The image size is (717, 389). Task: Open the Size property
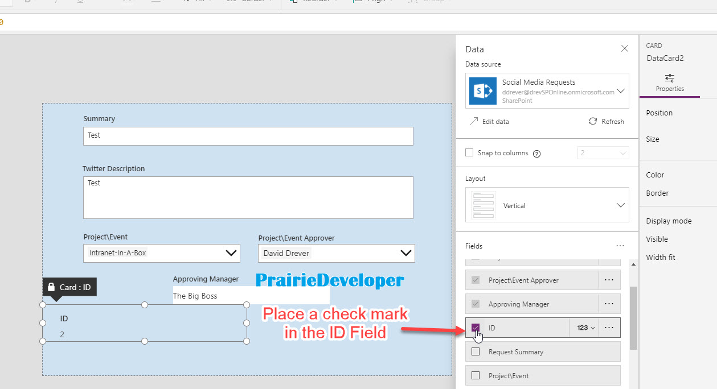[x=653, y=139]
